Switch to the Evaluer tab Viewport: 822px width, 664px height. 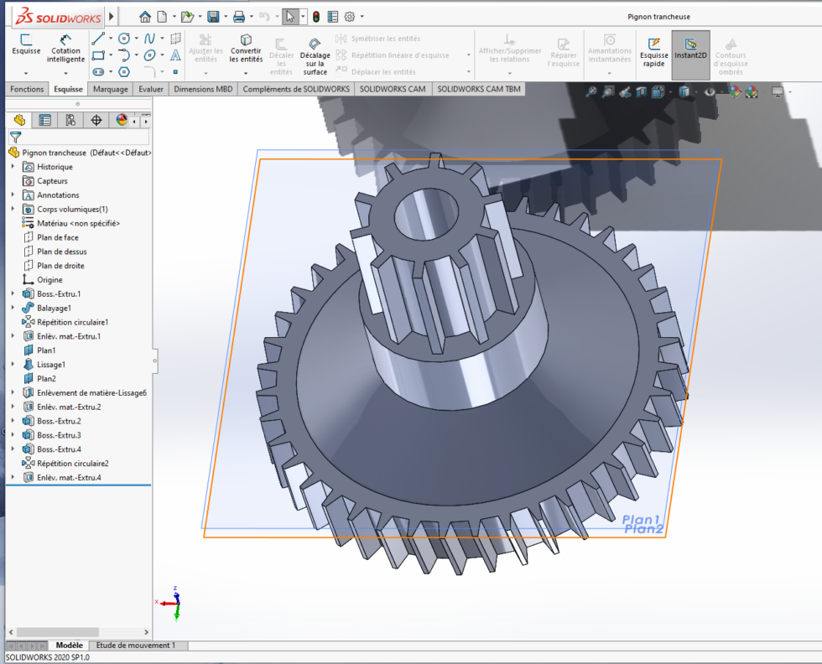[151, 89]
